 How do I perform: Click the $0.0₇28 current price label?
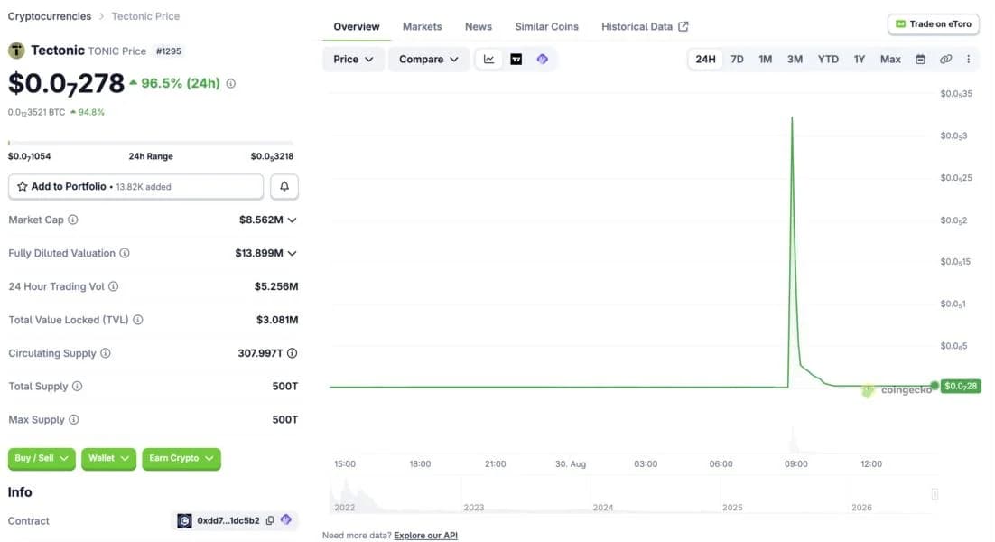pos(961,386)
